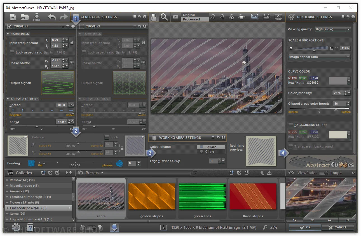Open Edge fuzziness dropdown arrow
Image resolution: width=361 pixels, height=236 pixels.
click(x=223, y=161)
